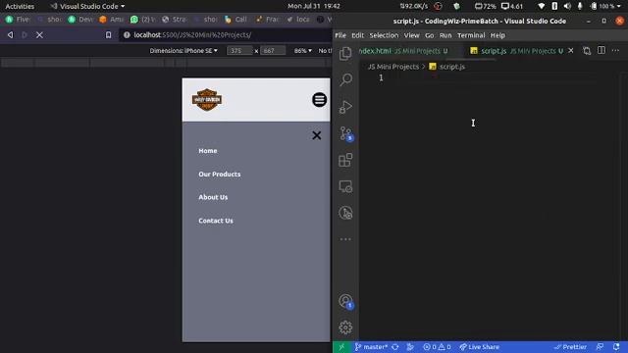This screenshot has height=353, width=628.
Task: Open the Visual Studio Code app menu
Action: pos(87,7)
